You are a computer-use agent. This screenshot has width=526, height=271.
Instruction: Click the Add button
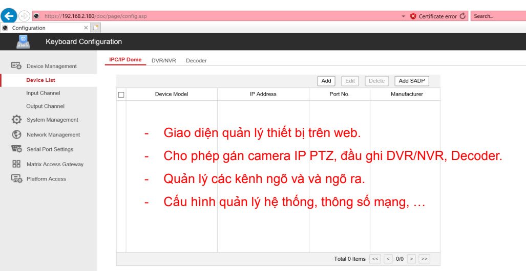coord(326,81)
